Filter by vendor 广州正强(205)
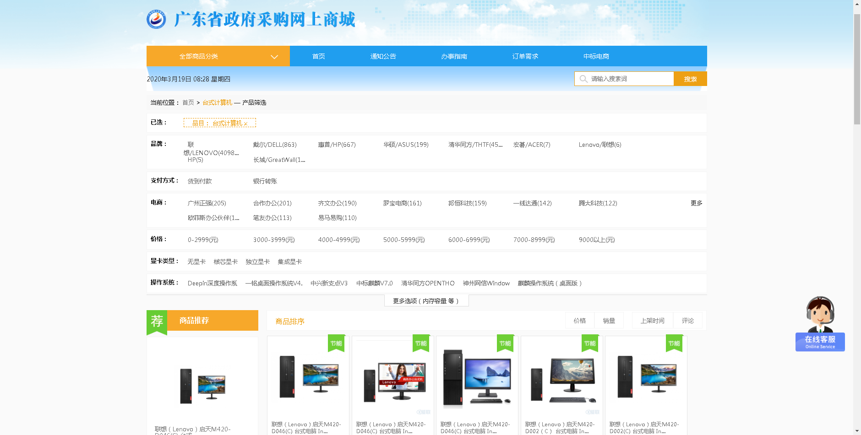The height and width of the screenshot is (435, 861). (207, 203)
